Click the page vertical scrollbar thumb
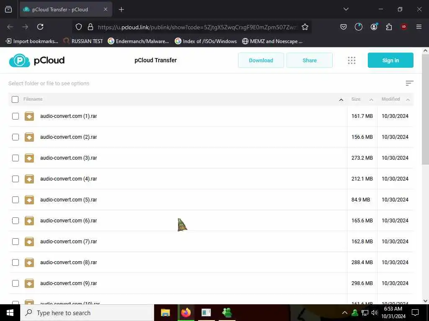429x321 pixels. [x=425, y=109]
